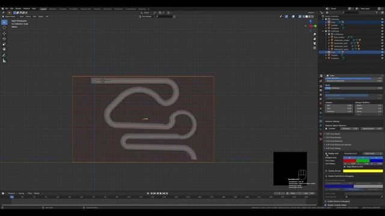Switch to wireframe viewport shading
This screenshot has width=385, height=216.
click(304, 16)
